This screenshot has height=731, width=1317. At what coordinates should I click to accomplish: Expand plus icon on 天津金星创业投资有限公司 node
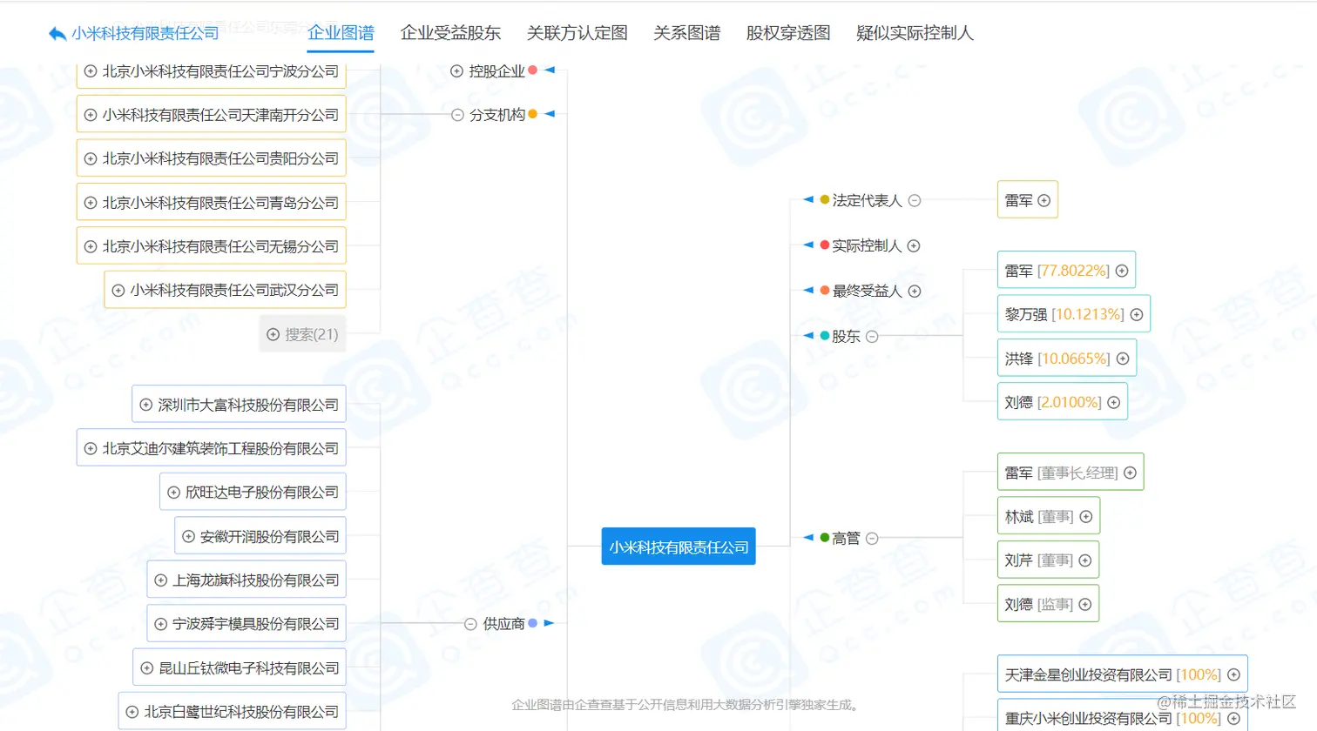pyautogui.click(x=1233, y=674)
